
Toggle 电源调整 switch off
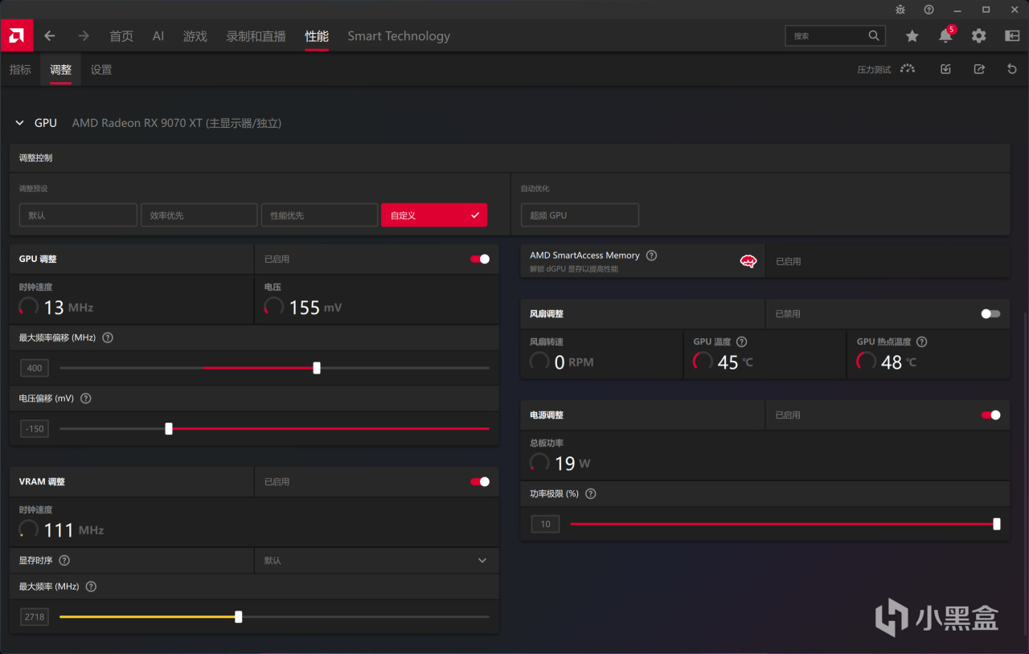point(990,415)
